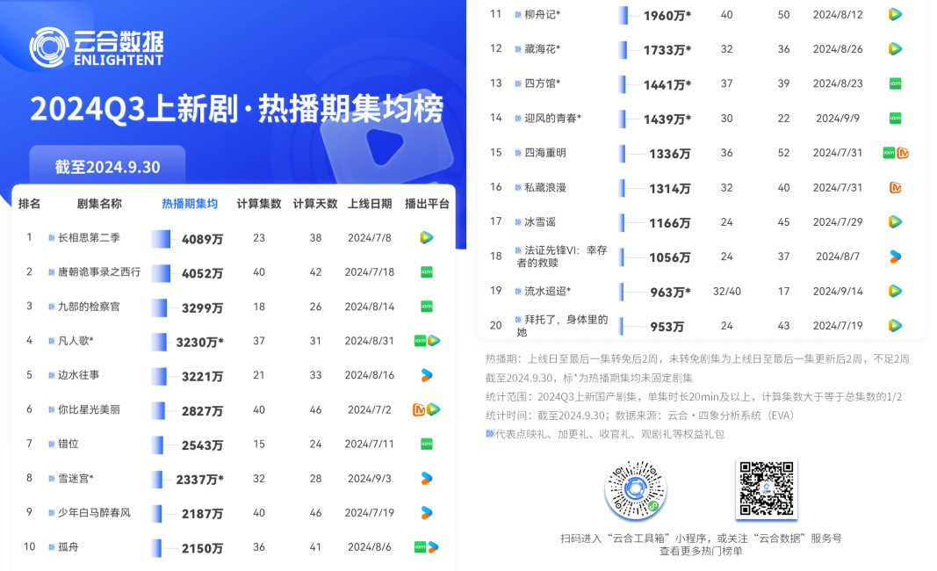
Task: Select the 热播期集均 column header
Action: pyautogui.click(x=190, y=204)
